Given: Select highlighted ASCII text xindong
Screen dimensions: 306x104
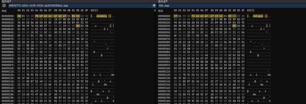Looking at the screenshot, I should tap(102, 16).
